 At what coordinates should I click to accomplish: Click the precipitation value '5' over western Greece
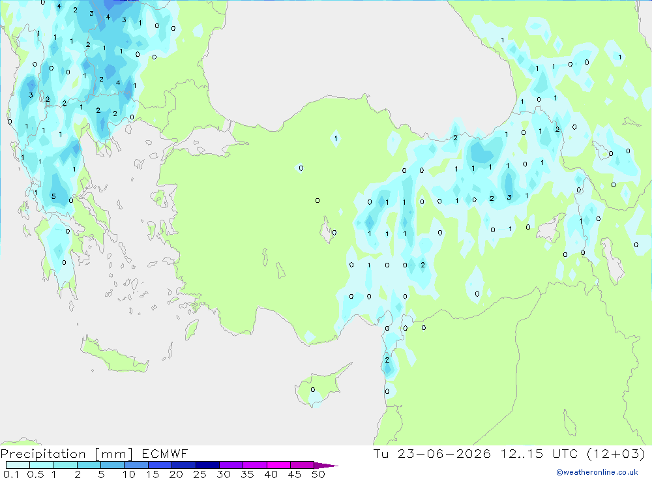[x=53, y=196]
